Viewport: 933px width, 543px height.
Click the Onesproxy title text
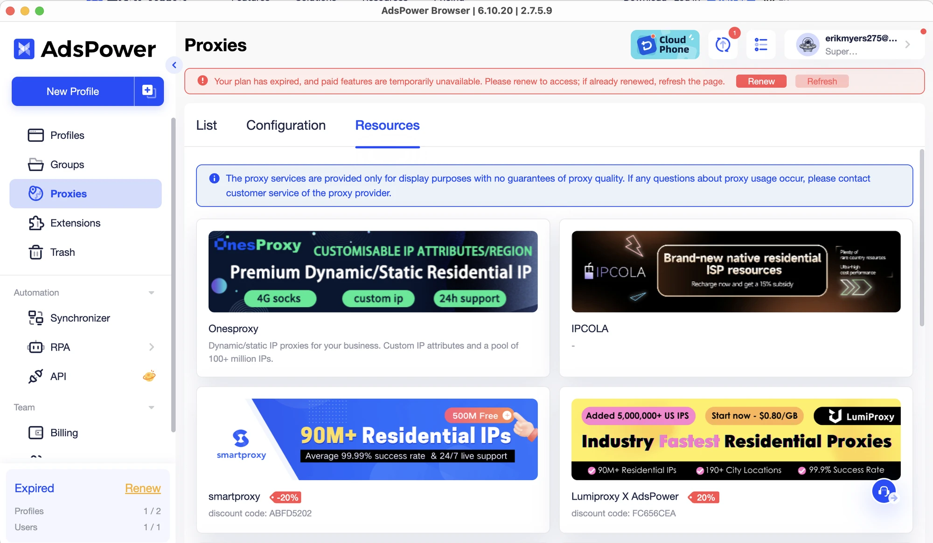tap(233, 329)
